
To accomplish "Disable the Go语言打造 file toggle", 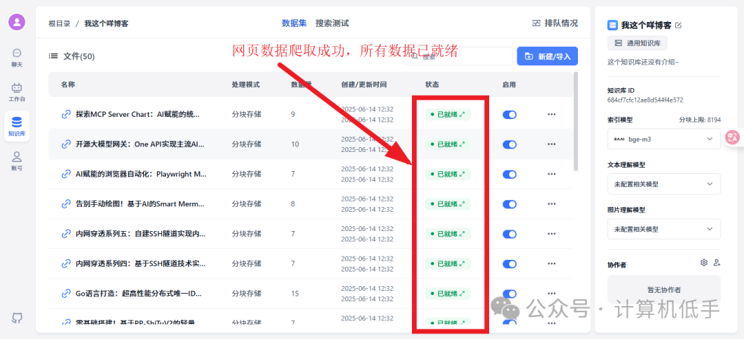I will [x=510, y=294].
